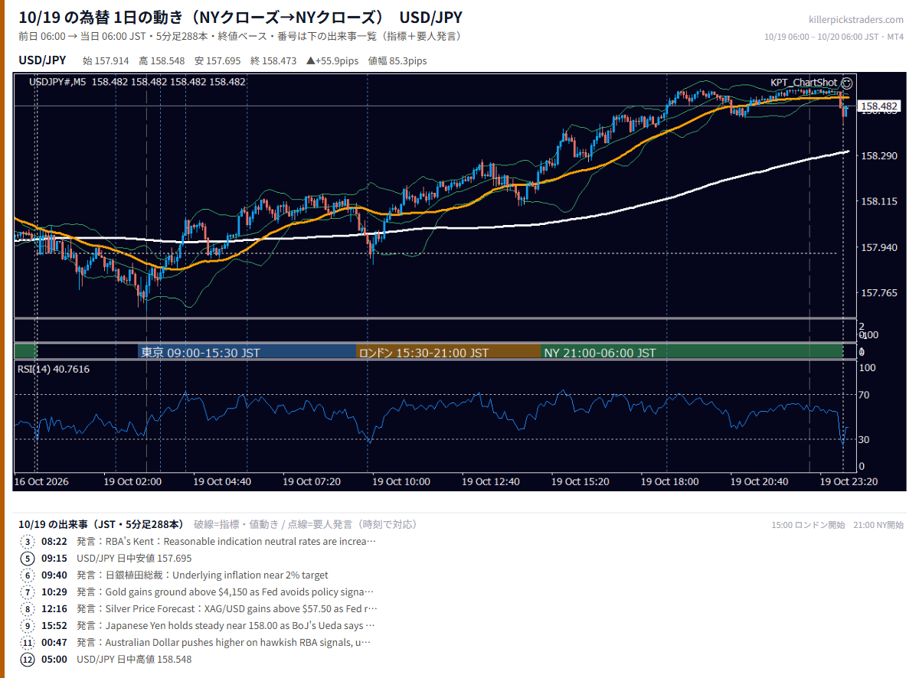The width and height of the screenshot is (919, 678).
Task: Click the KPT_ChartShot smiley icon
Action: coord(846,83)
